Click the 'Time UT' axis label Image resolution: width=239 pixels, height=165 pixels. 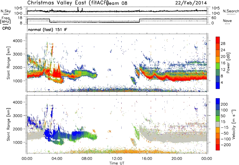click(x=117, y=163)
